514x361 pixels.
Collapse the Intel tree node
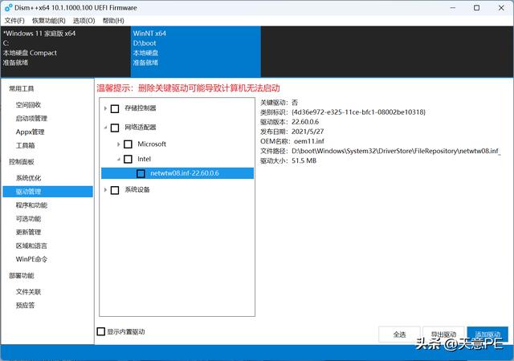click(x=118, y=159)
